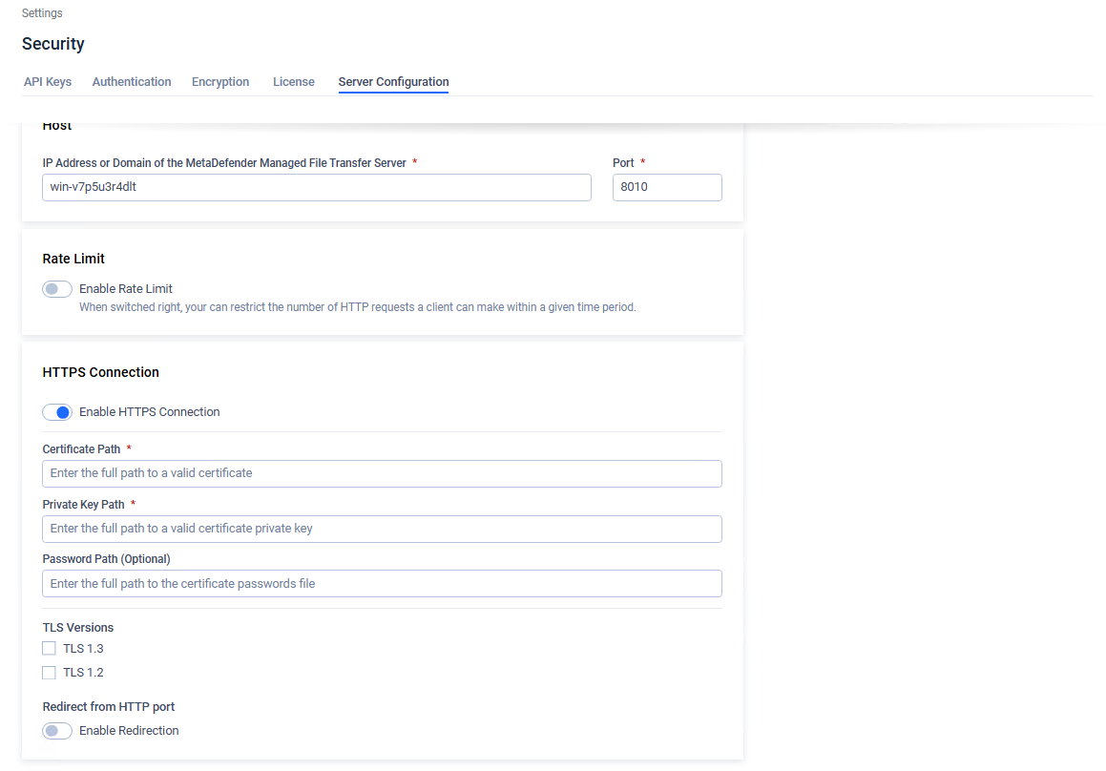Click the "Enable Rate Limit" label text
Screen dimensions: 1106x771
point(126,289)
